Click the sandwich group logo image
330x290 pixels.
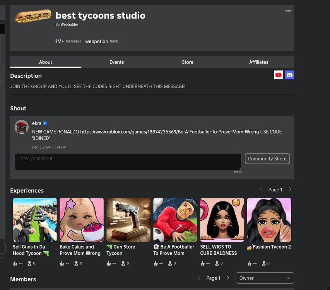coord(33,16)
